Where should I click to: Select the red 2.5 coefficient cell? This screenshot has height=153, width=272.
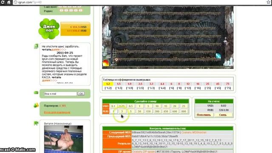140,84
